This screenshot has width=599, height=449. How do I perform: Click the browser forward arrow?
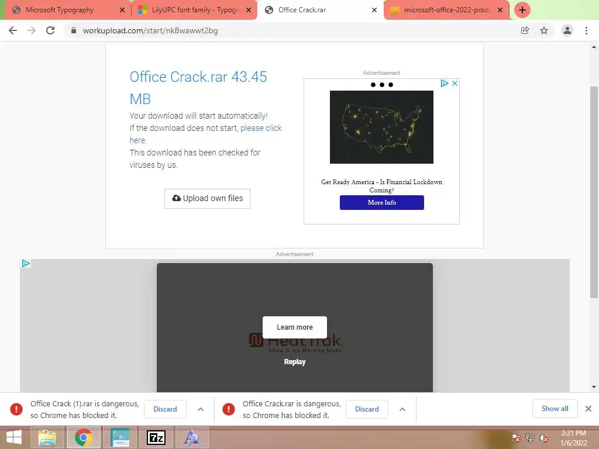32,30
